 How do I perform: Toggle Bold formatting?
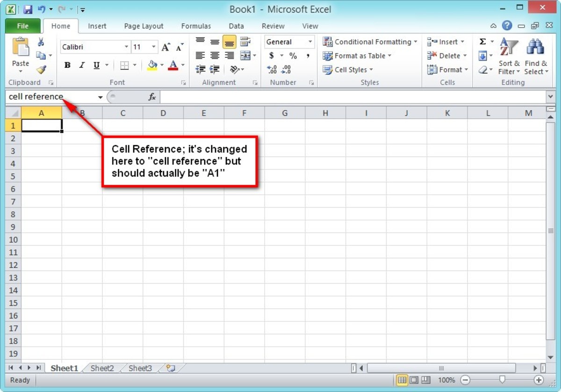pos(67,65)
